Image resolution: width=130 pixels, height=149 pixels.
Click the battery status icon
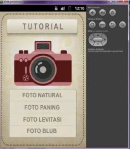click(70, 8)
